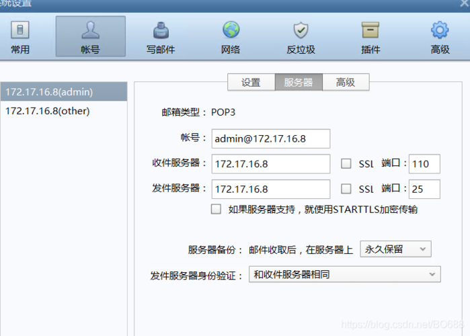Viewport: 470px width, 336px height.
Task: Enable SSL for 收件服务器
Action: (x=346, y=163)
